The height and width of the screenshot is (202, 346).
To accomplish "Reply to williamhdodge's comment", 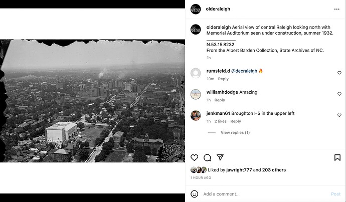I will (220, 100).
